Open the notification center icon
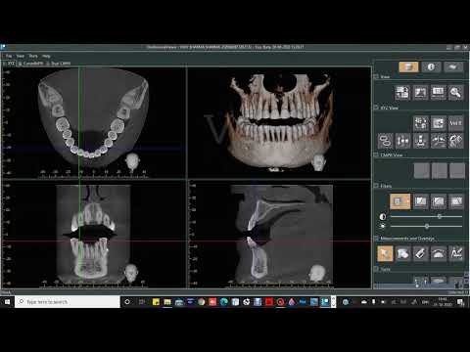Image resolution: width=470 pixels, height=352 pixels. click(x=460, y=302)
